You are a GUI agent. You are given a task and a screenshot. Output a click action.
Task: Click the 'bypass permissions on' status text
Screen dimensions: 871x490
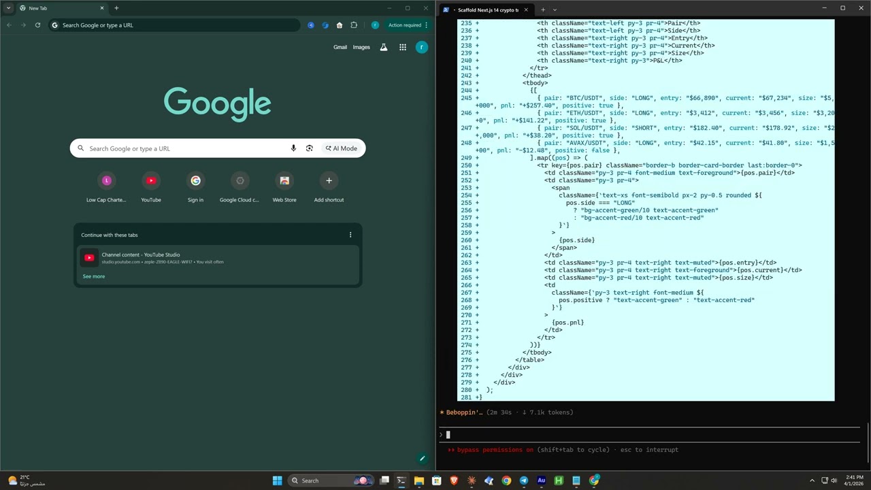pos(495,450)
